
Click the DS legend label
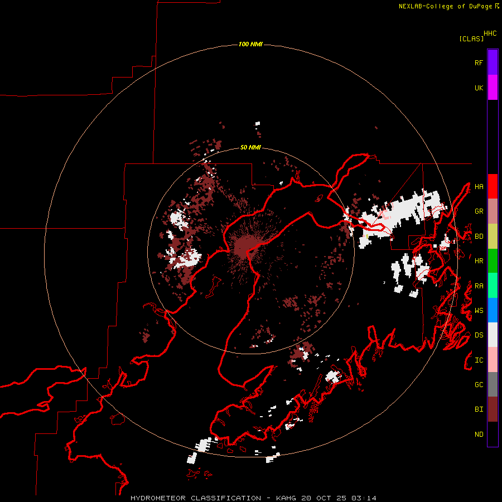pos(479,335)
